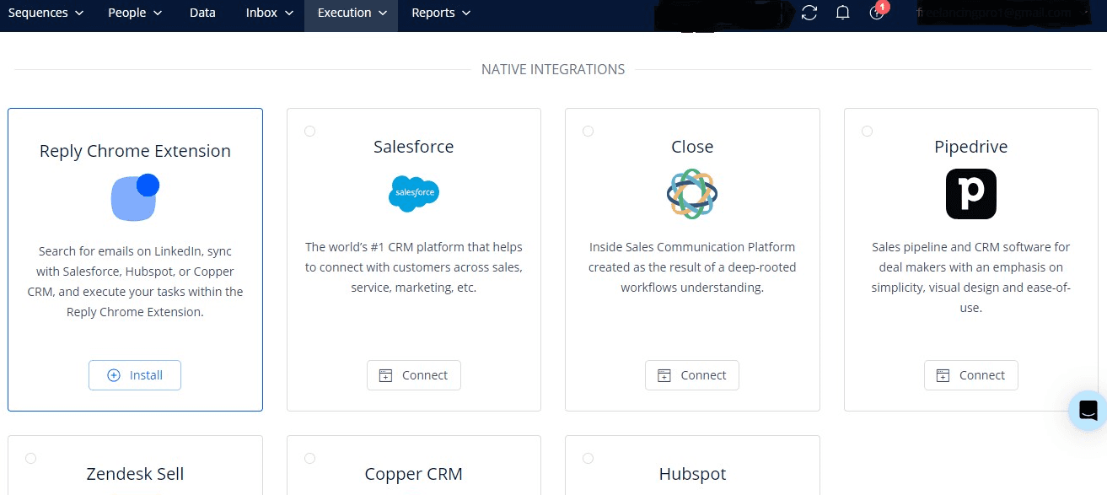Click the help icon with red badge

point(877,13)
